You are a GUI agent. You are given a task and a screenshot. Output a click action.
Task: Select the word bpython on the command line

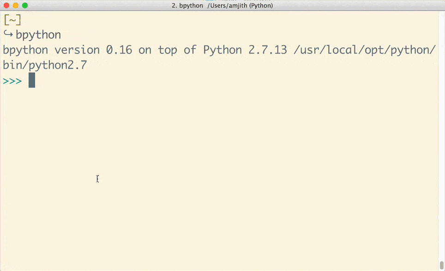point(38,35)
